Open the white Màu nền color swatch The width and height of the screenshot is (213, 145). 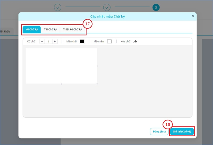pos(109,41)
